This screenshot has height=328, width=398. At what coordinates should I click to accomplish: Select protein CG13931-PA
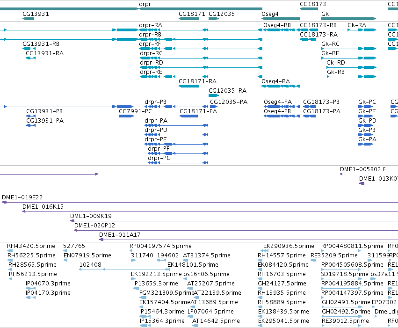tap(45, 121)
